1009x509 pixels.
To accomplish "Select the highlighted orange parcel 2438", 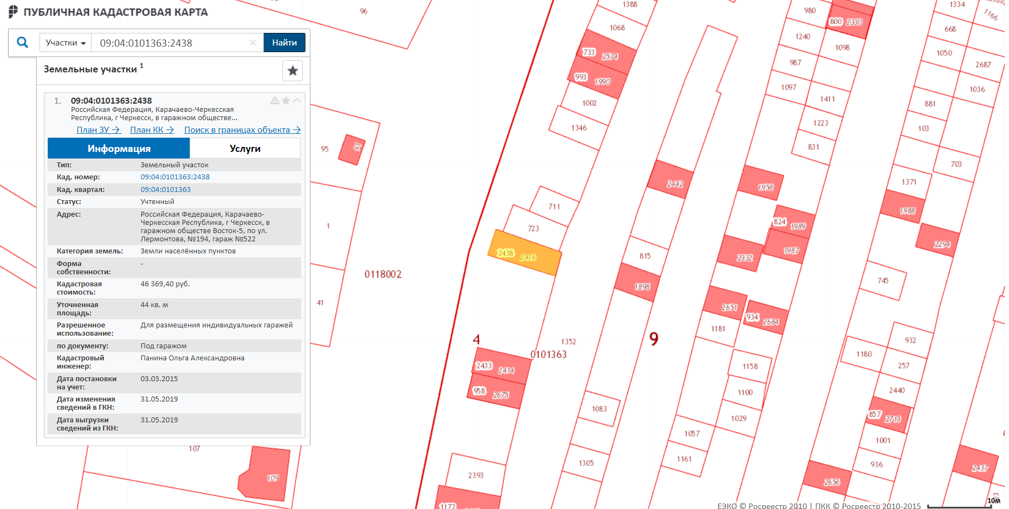I will (524, 253).
